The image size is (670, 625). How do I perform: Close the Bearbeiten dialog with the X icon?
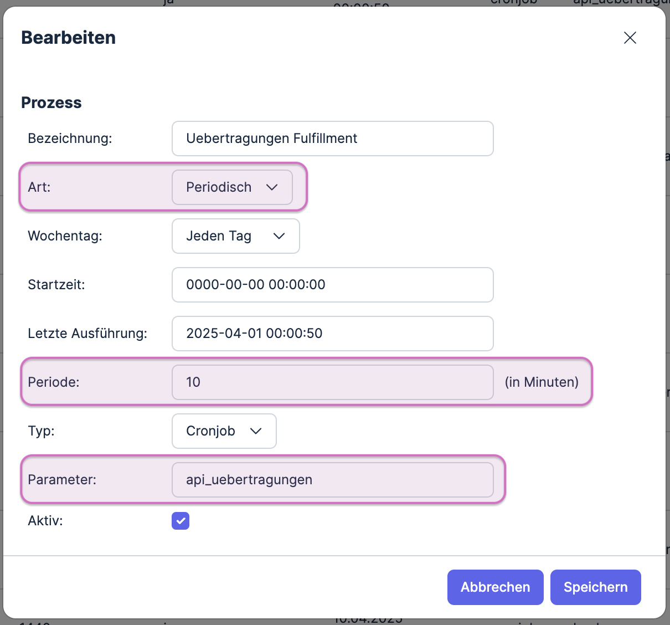[630, 38]
